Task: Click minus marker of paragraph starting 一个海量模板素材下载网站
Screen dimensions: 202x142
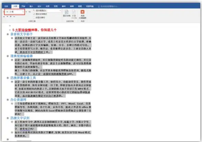Action: 12,103
